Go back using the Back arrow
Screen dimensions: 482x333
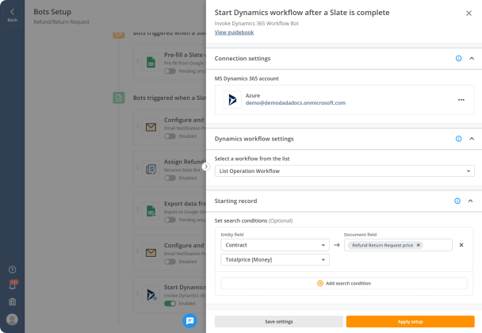click(13, 15)
